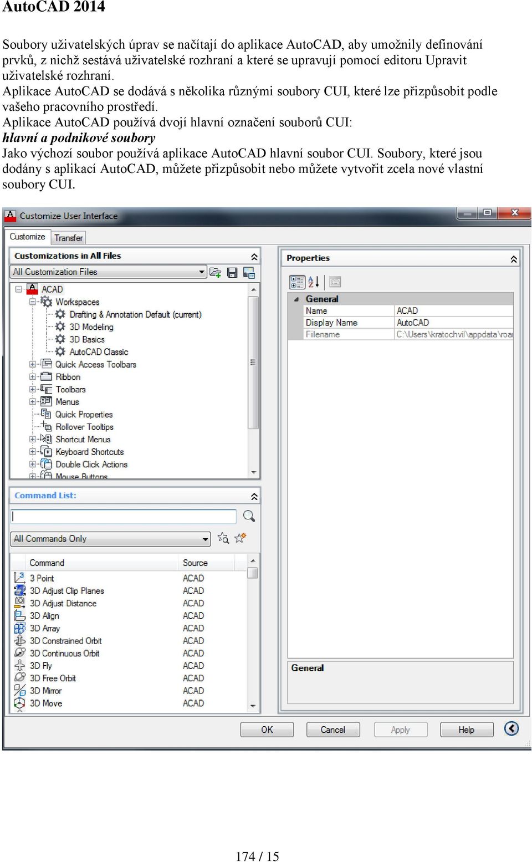Expand the Menus tree node

33,401
